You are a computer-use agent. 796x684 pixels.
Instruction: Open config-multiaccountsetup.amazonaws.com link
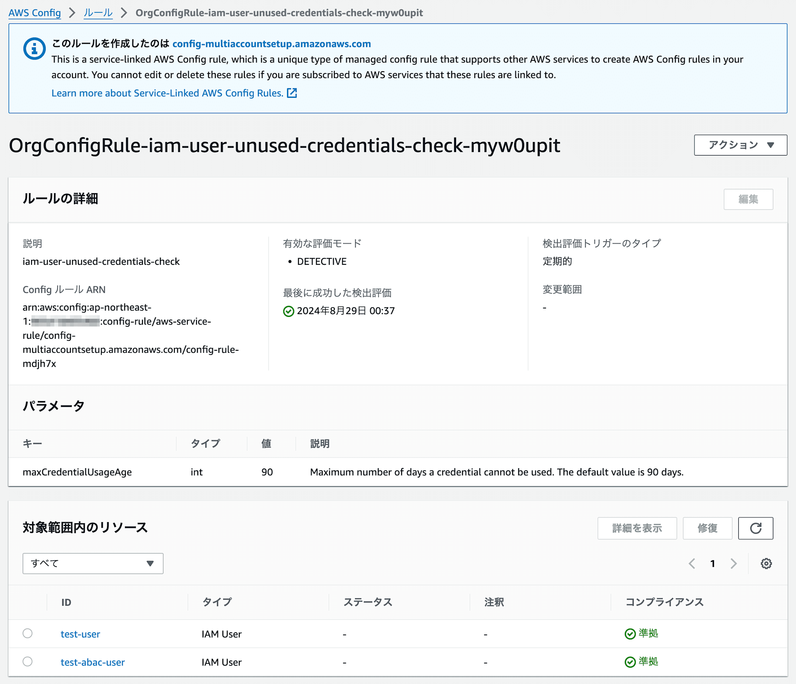[x=271, y=44]
